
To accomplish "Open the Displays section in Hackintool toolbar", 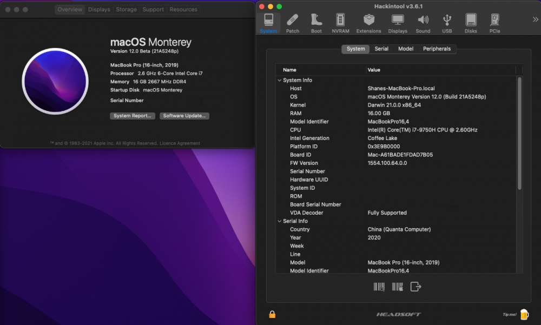I will (x=398, y=23).
